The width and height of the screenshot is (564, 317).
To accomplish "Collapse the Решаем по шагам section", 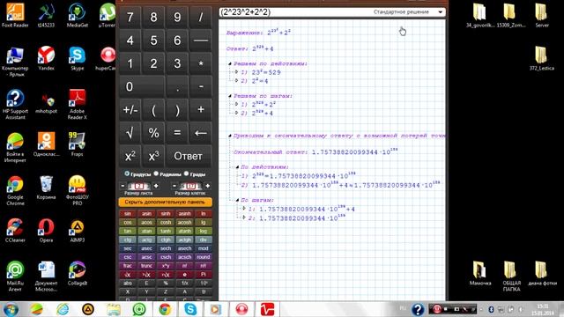I will [230, 96].
